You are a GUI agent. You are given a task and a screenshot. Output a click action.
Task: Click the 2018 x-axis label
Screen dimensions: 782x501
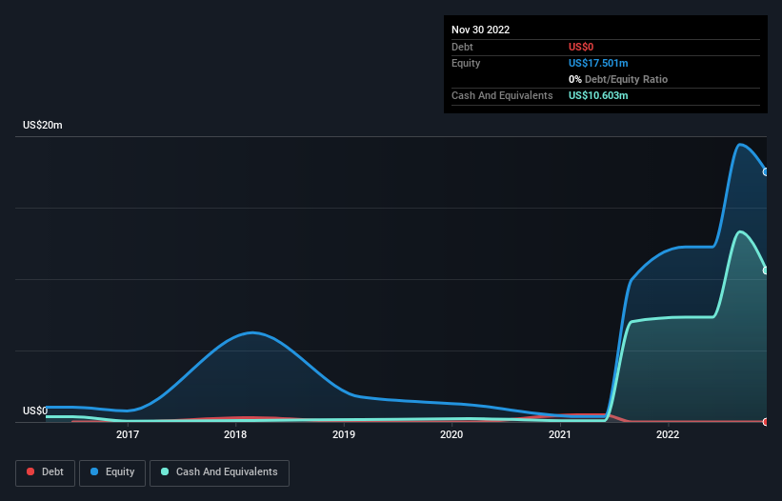coord(235,434)
